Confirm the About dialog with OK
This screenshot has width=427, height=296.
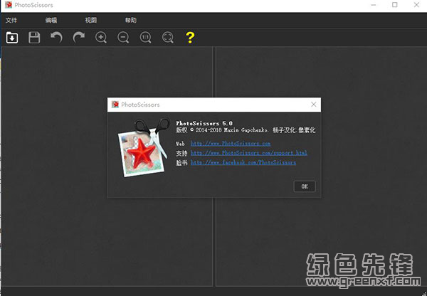tap(305, 186)
